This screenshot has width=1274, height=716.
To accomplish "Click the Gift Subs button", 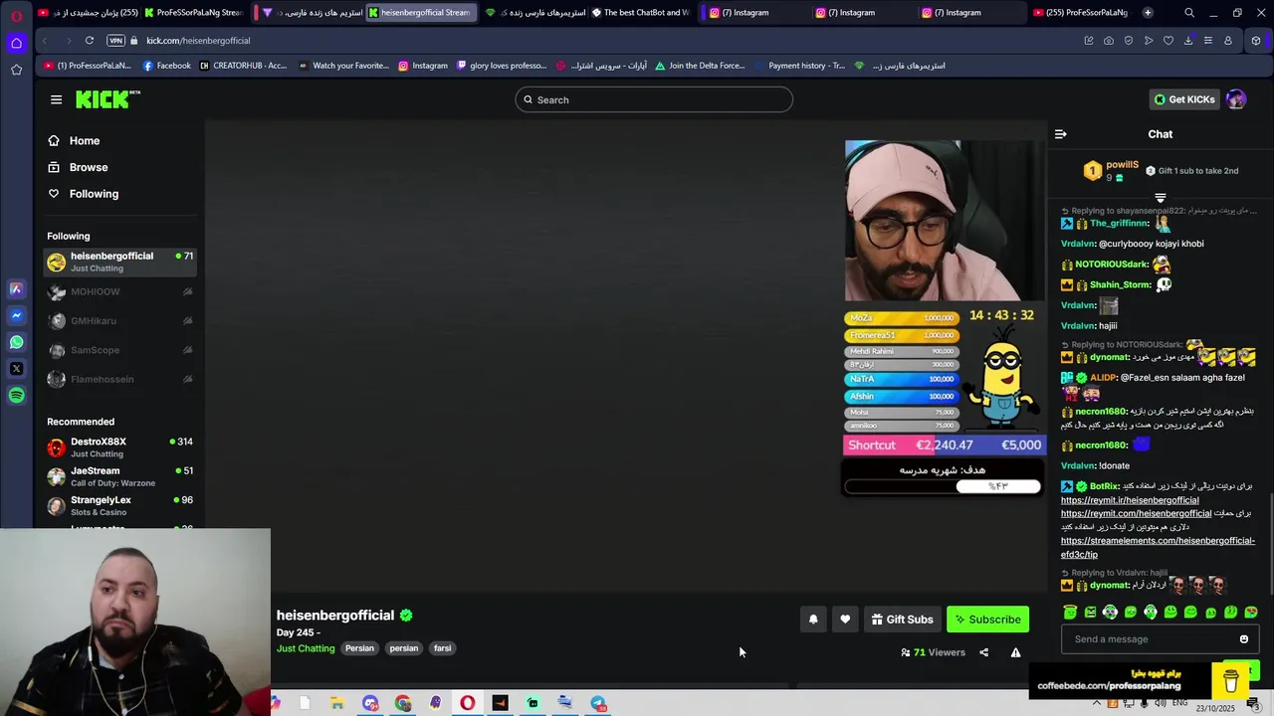I will coord(902,620).
